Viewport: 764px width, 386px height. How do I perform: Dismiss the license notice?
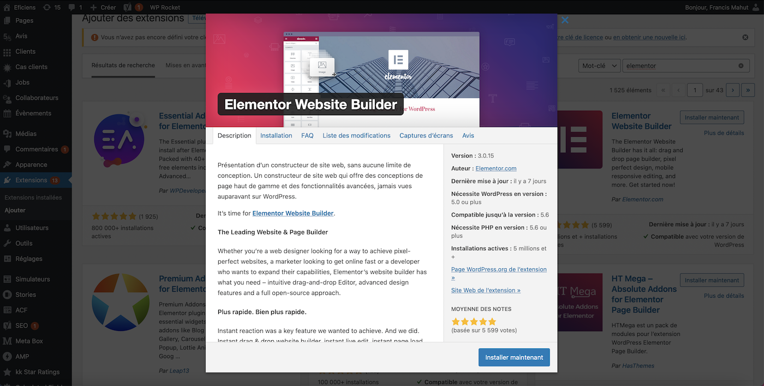[x=745, y=38]
